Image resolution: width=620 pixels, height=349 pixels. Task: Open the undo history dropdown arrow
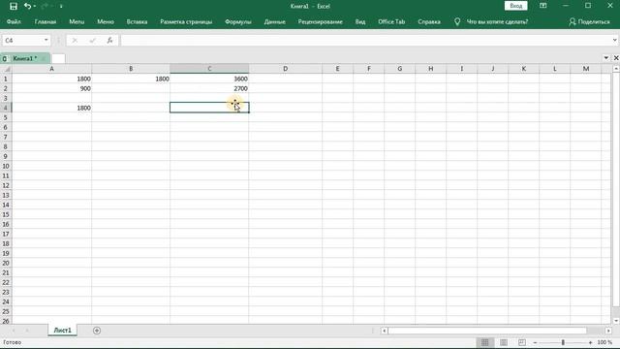point(35,7)
